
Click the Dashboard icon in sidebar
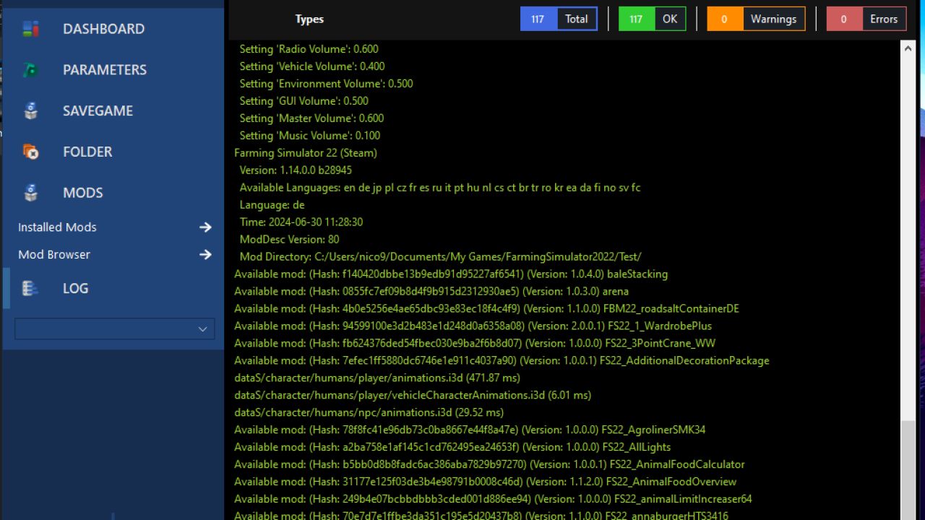tap(30, 29)
